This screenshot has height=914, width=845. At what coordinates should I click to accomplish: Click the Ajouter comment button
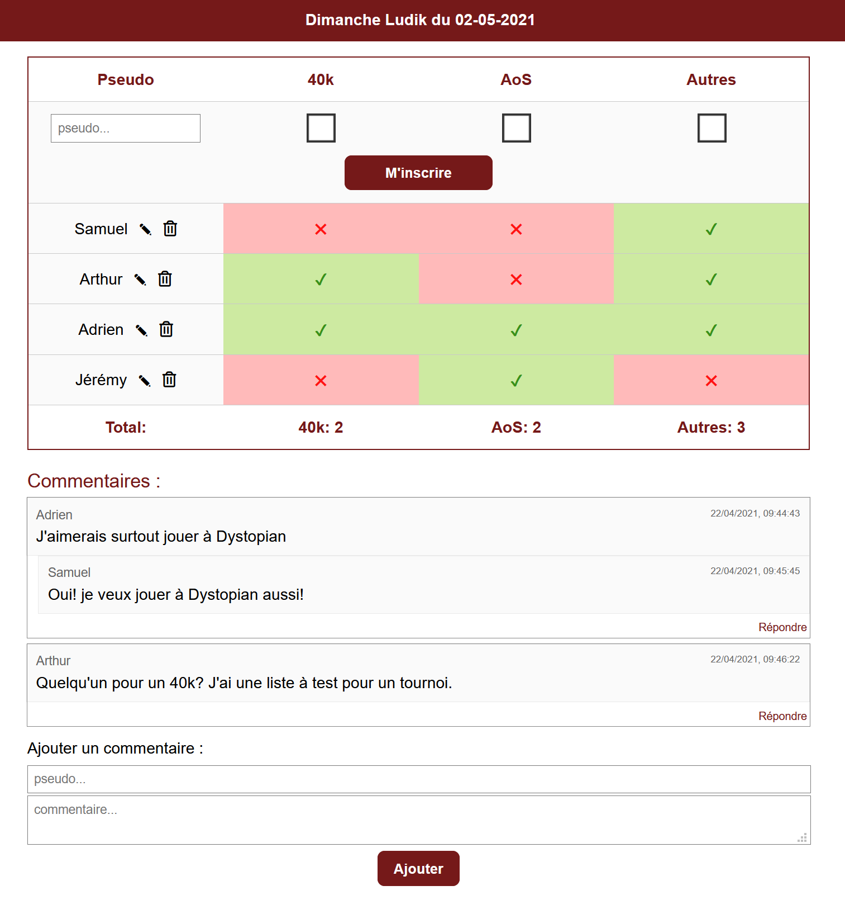point(418,869)
